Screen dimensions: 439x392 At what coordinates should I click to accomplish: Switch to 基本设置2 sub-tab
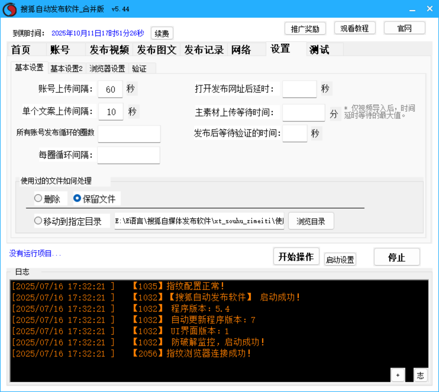(67, 68)
